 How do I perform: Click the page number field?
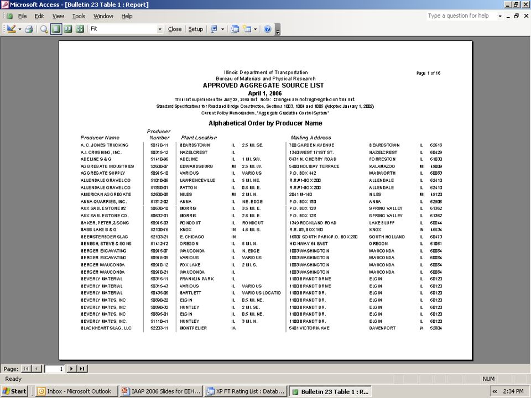pyautogui.click(x=54, y=369)
